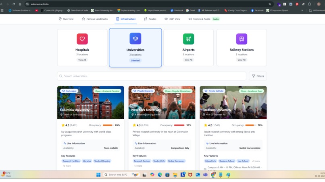Open the Fordham University photo
This screenshot has height=182, width=325.
click(233, 102)
